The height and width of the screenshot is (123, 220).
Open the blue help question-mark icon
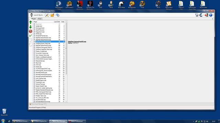click(x=211, y=15)
